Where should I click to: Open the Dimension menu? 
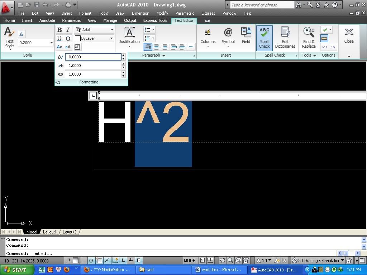point(140,13)
